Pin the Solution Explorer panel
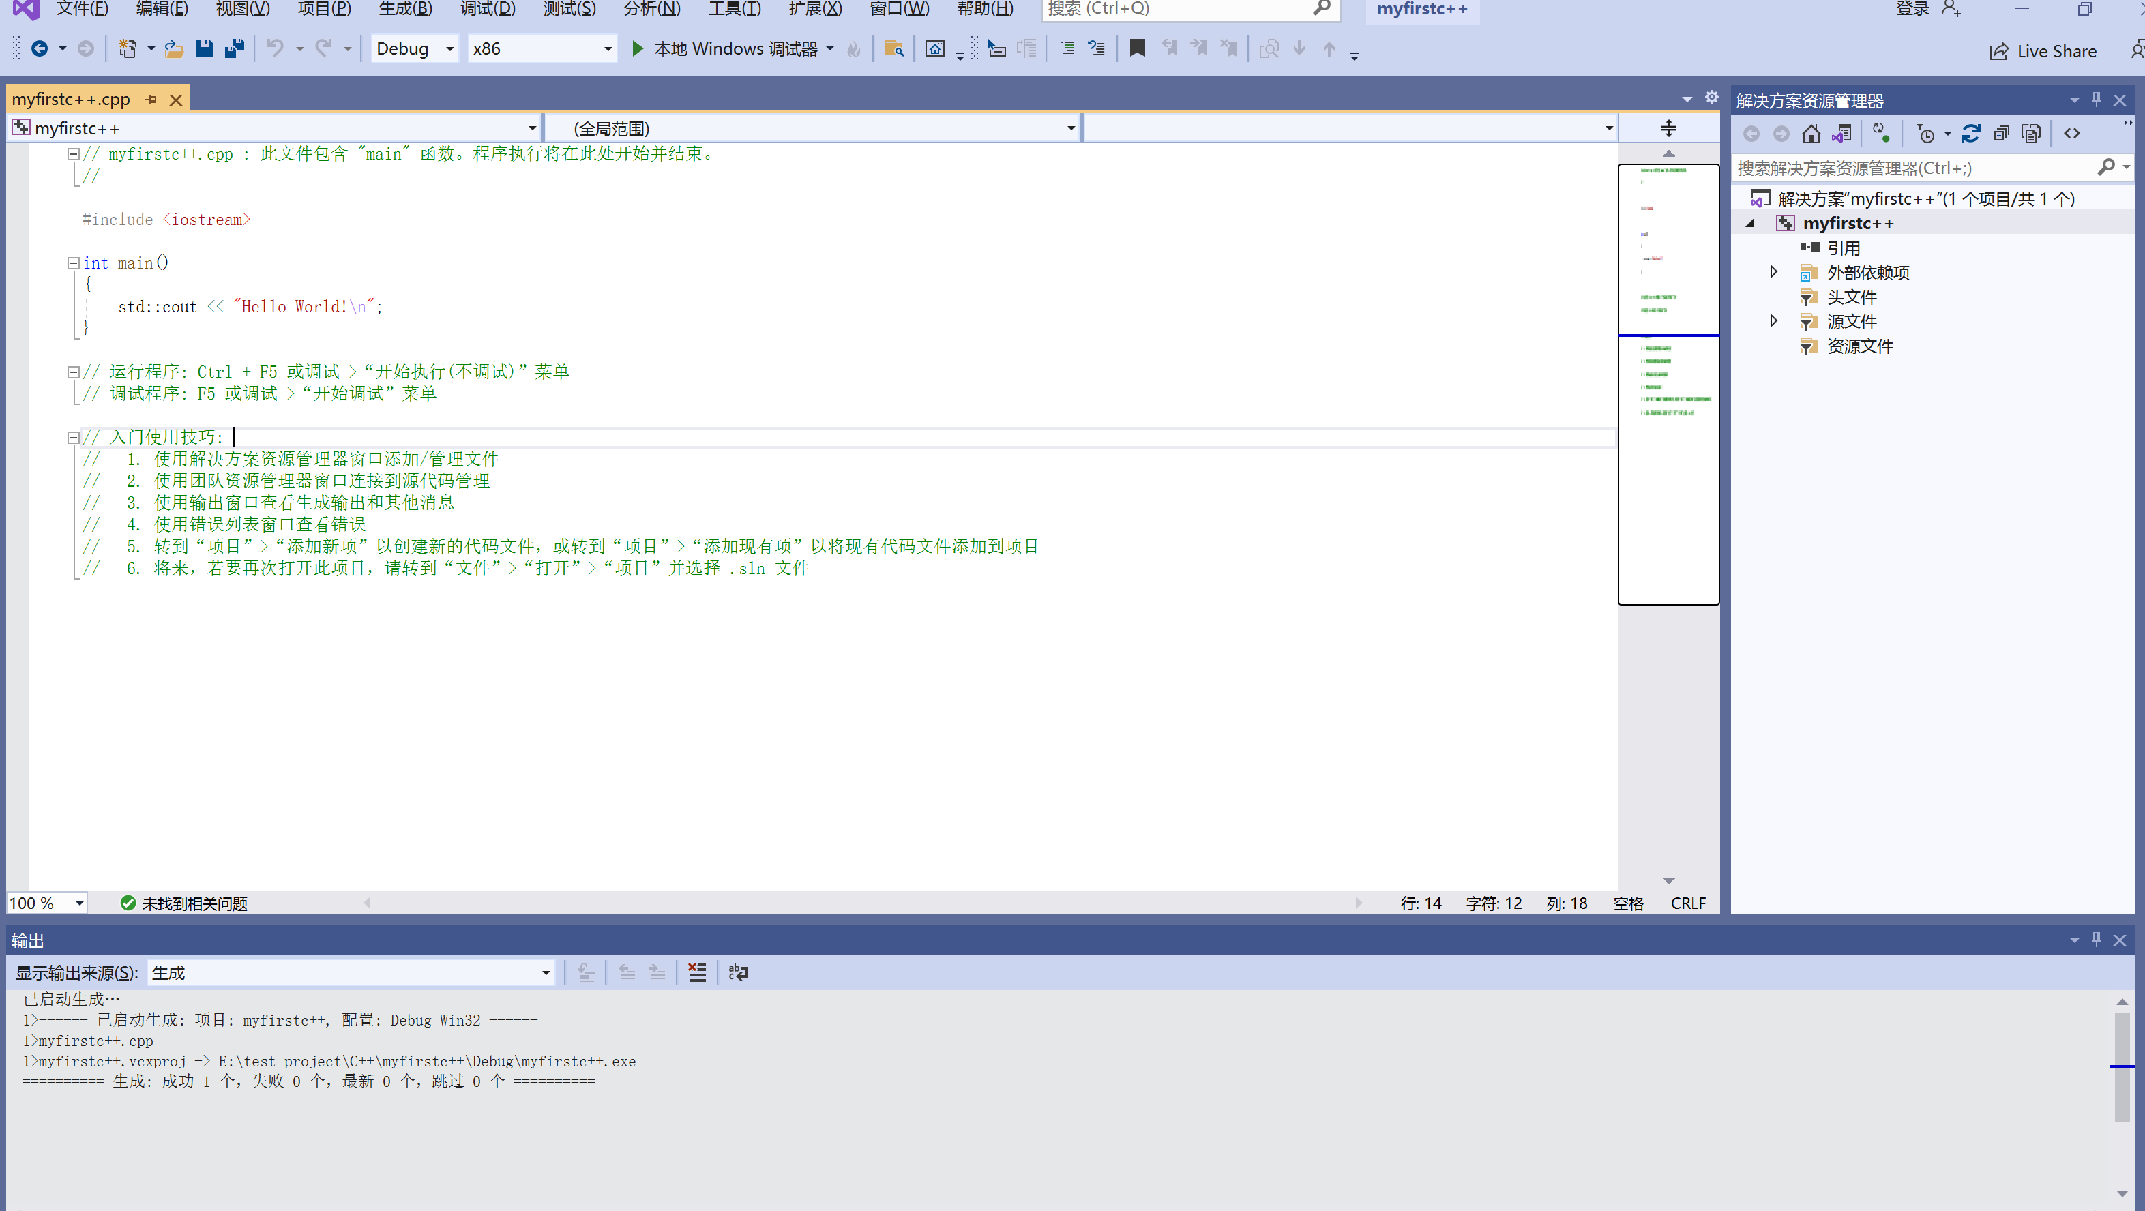The width and height of the screenshot is (2145, 1211). [2096, 99]
